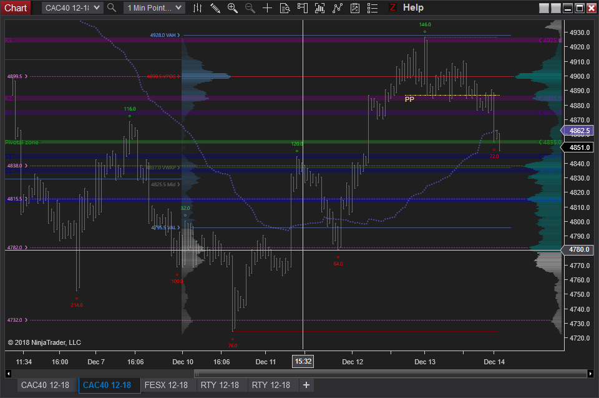This screenshot has height=398, width=599.
Task: Select the yellow PP line label
Action: (409, 99)
